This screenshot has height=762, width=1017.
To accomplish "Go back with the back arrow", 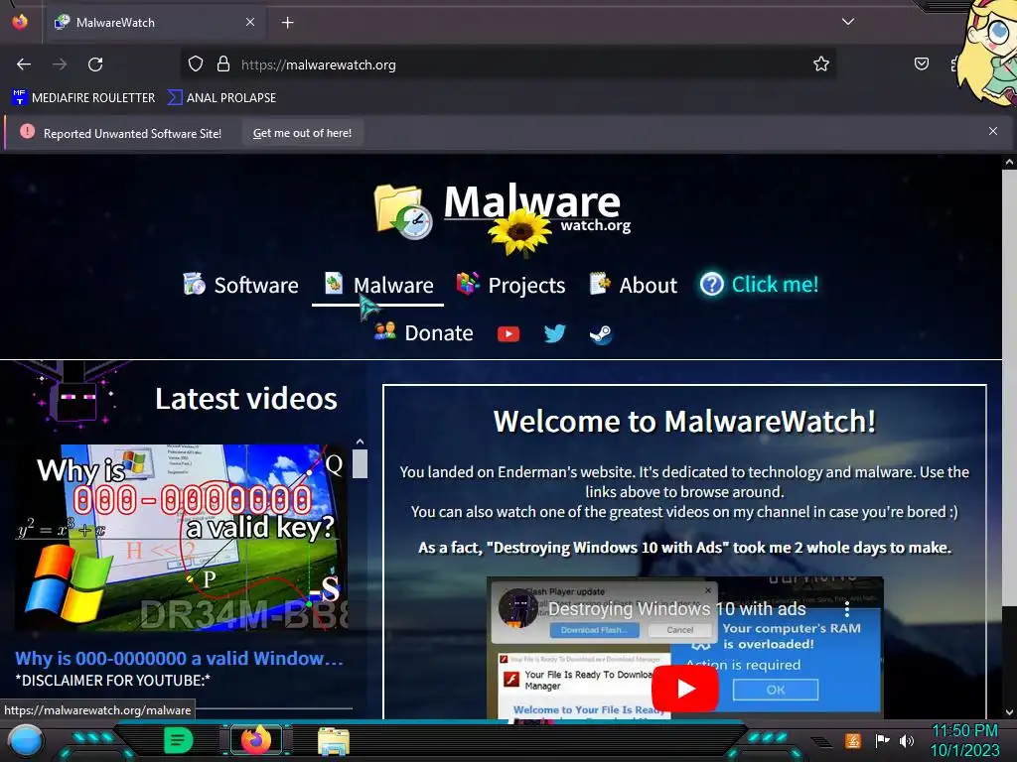I will point(24,64).
